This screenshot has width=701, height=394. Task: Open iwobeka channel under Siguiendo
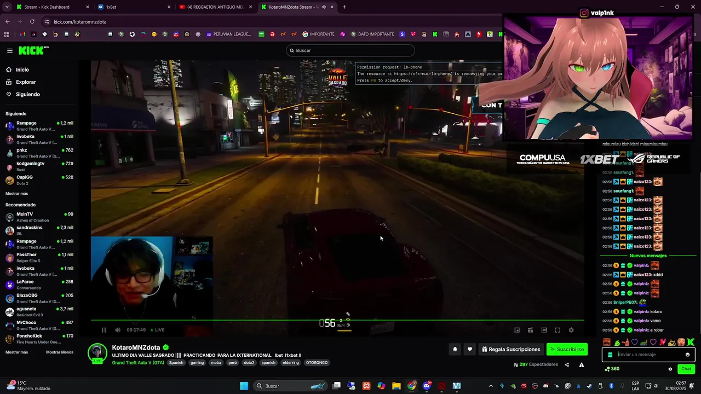39,139
